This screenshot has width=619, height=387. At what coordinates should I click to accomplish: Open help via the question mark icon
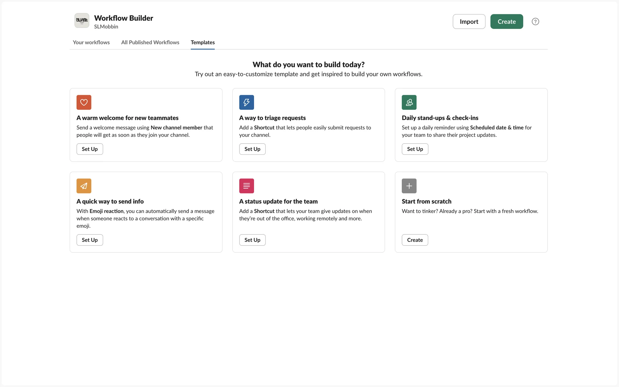535,22
